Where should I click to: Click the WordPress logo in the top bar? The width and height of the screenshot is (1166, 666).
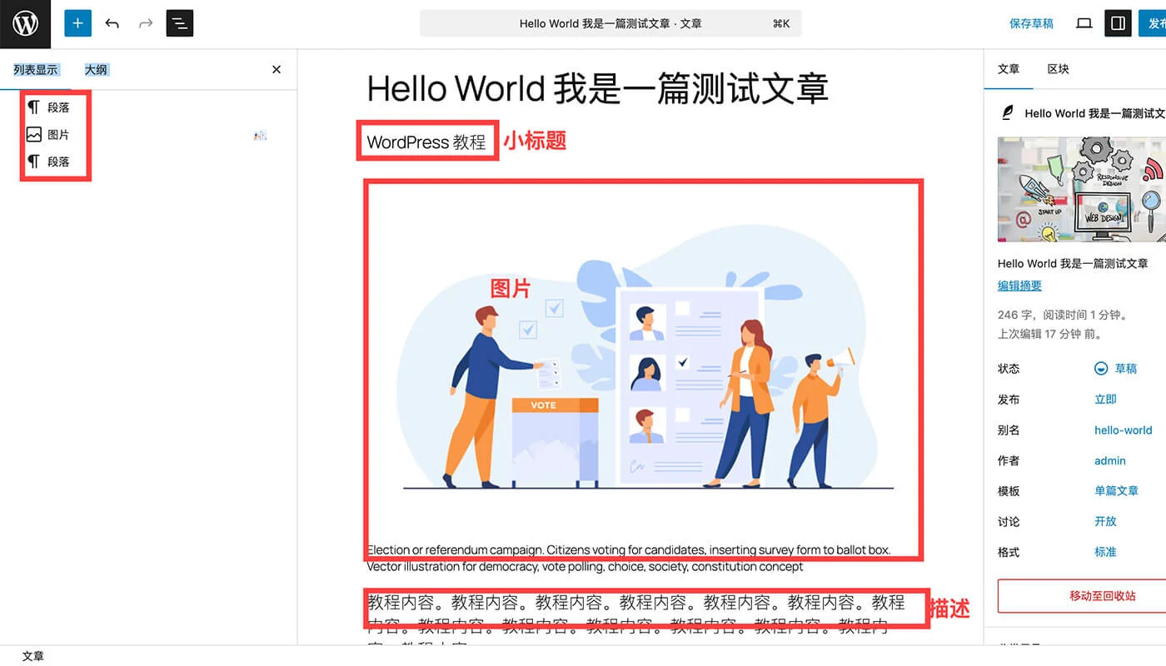click(x=25, y=23)
